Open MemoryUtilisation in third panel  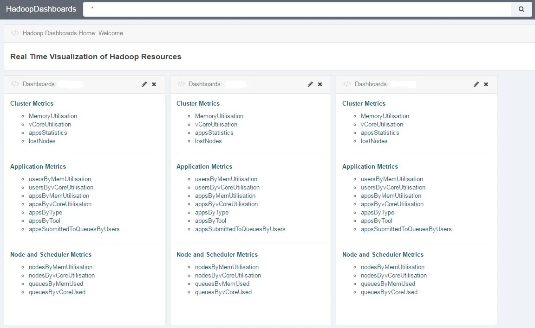(x=385, y=116)
